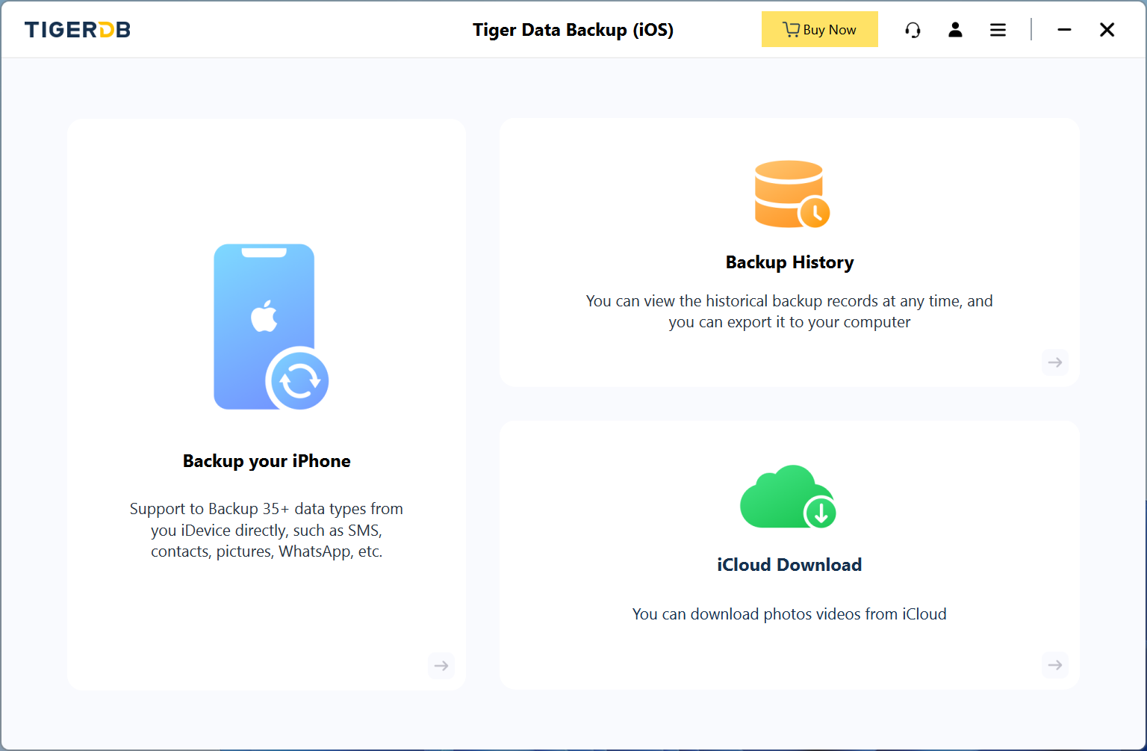Click the orange Backup History database icon
The width and height of the screenshot is (1147, 751).
(x=791, y=194)
